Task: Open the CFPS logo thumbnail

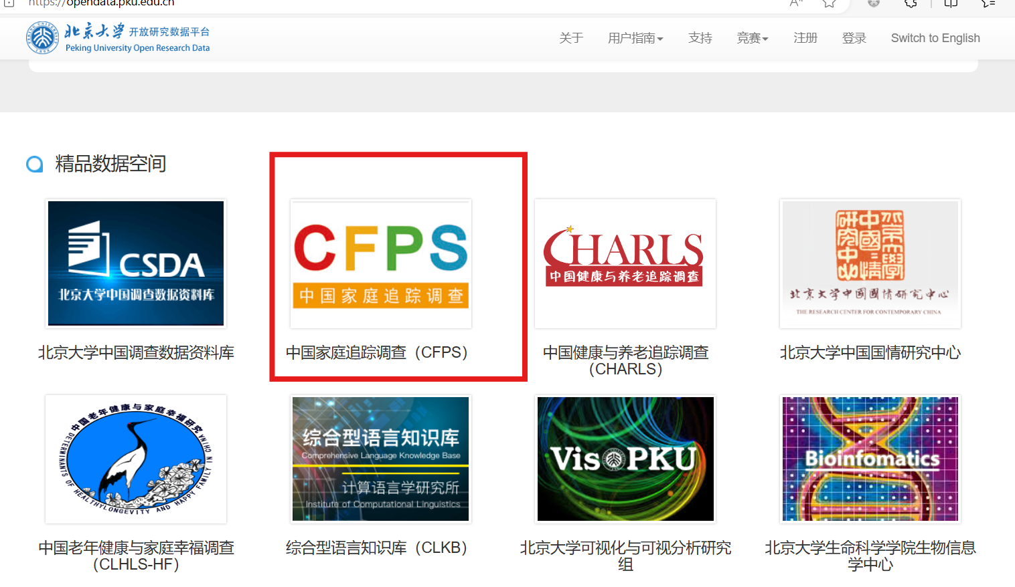Action: (x=381, y=263)
